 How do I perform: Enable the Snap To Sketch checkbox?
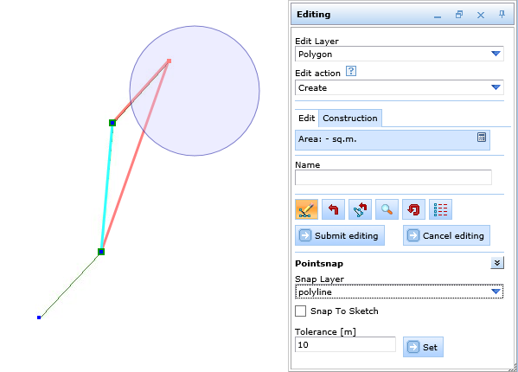[x=300, y=311]
